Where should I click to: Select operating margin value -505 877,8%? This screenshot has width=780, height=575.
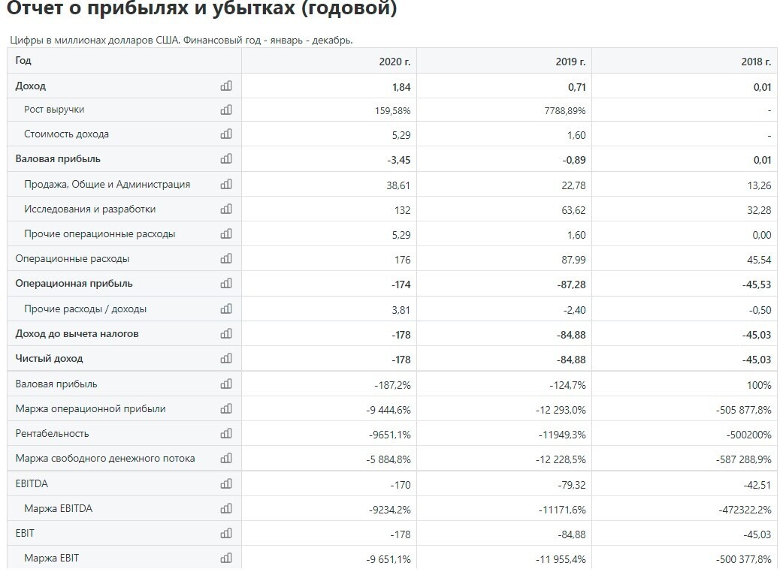point(744,410)
